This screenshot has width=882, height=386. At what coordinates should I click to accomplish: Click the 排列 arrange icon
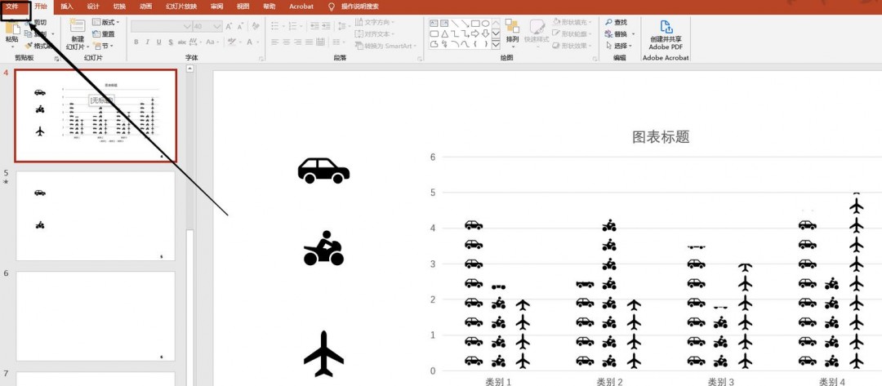coord(512,28)
